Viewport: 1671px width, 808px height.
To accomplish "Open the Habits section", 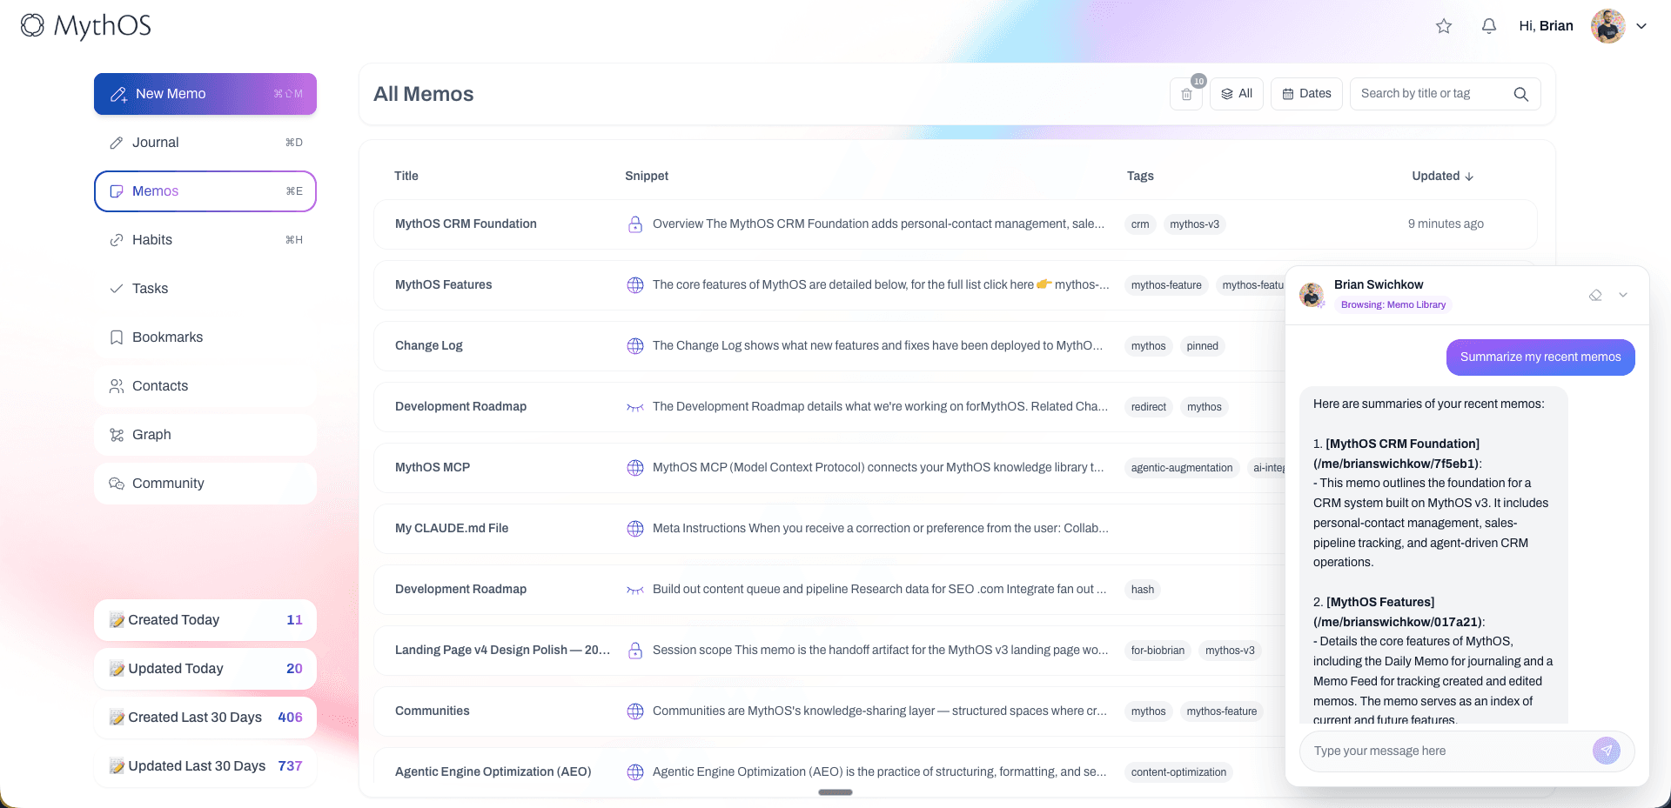I will click(153, 239).
